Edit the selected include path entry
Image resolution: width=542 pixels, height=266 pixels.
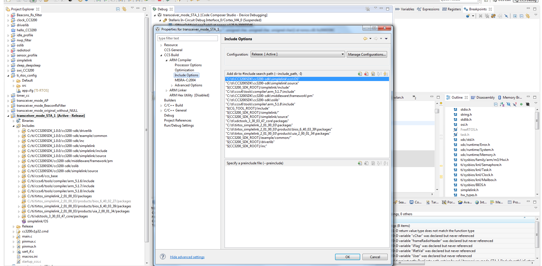tap(373, 74)
